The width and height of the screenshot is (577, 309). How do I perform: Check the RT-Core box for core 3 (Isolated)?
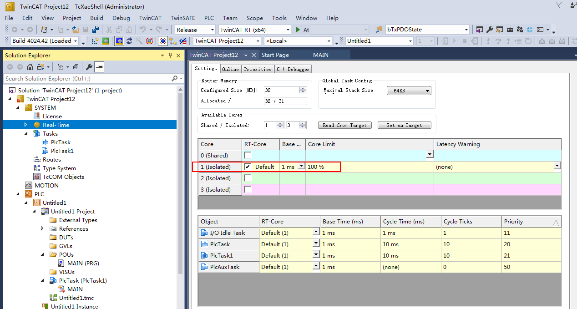(248, 189)
